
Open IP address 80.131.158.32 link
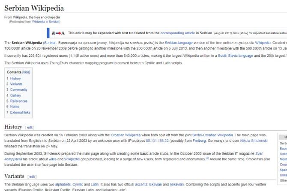pos(157,141)
